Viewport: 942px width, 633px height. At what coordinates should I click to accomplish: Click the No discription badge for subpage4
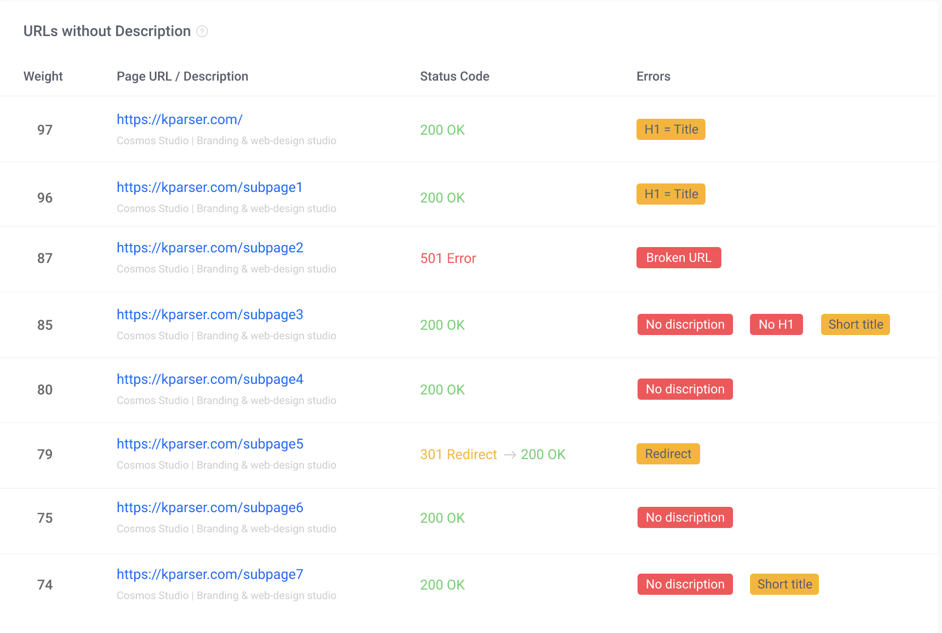685,389
